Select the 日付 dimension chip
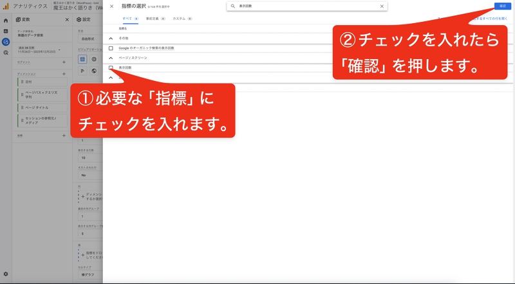The width and height of the screenshot is (515, 284). coord(42,82)
